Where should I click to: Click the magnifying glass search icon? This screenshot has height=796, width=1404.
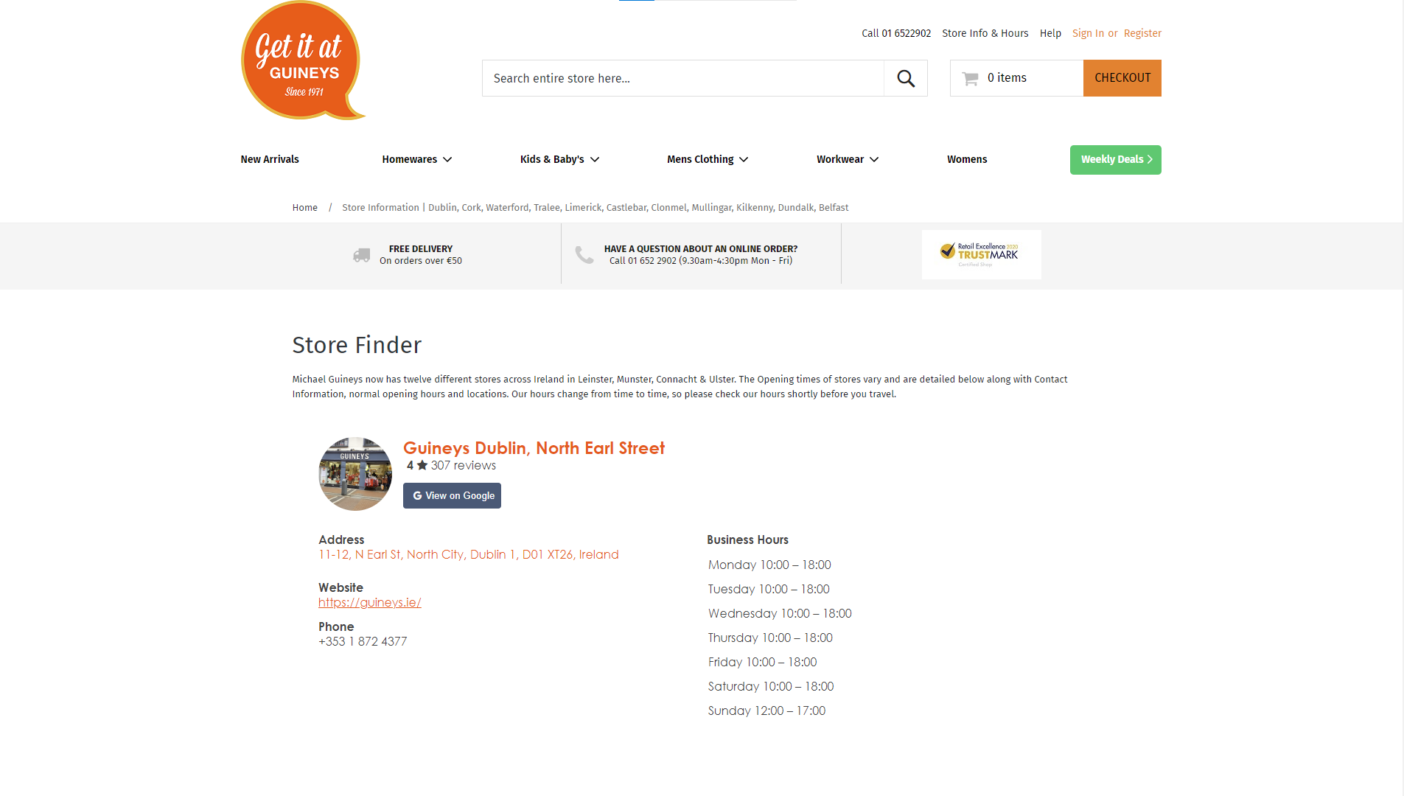906,78
